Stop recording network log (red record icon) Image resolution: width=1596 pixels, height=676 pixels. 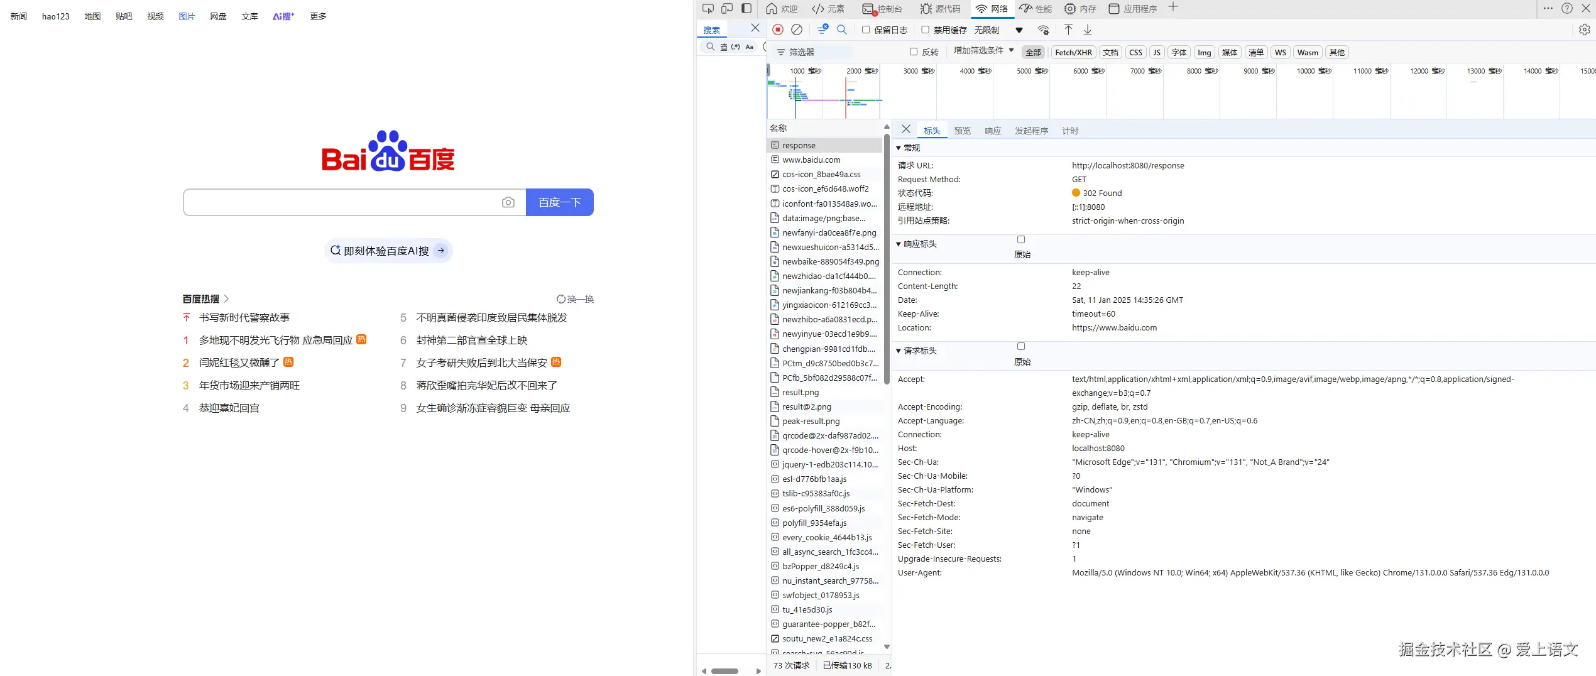[x=778, y=30]
